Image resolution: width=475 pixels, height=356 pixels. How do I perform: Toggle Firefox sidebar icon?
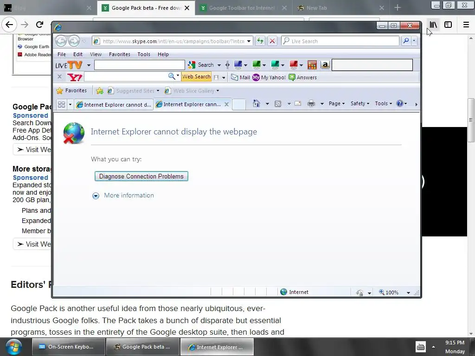[448, 25]
